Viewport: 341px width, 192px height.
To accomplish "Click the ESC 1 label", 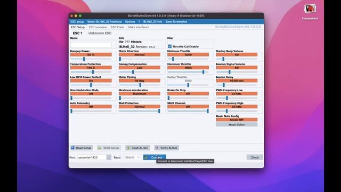I will tap(77, 33).
